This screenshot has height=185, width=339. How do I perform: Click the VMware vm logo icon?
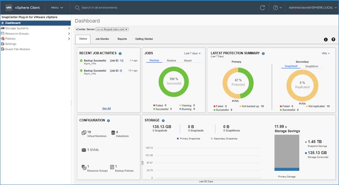click(x=9, y=7)
